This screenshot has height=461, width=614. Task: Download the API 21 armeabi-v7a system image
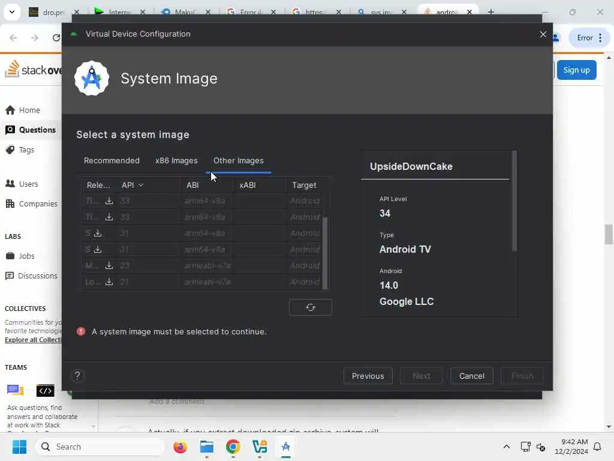(x=109, y=282)
